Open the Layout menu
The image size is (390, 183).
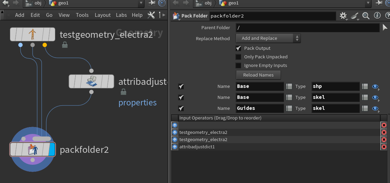click(x=103, y=15)
